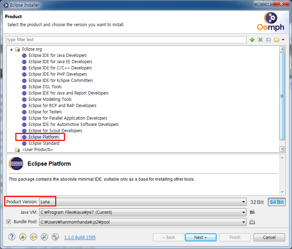Click the Next button
Screen dimensions: 292x249
point(201,237)
